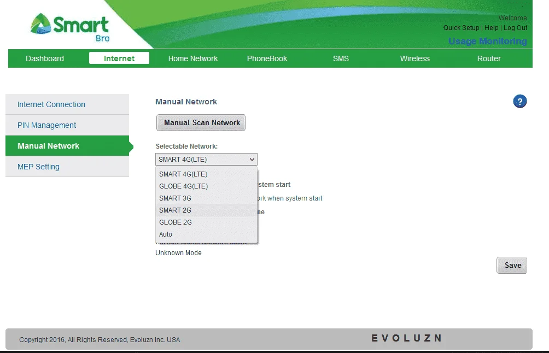Screen dimensions: 549x353
Task: Click the Manual Scan Network button
Action: point(201,123)
